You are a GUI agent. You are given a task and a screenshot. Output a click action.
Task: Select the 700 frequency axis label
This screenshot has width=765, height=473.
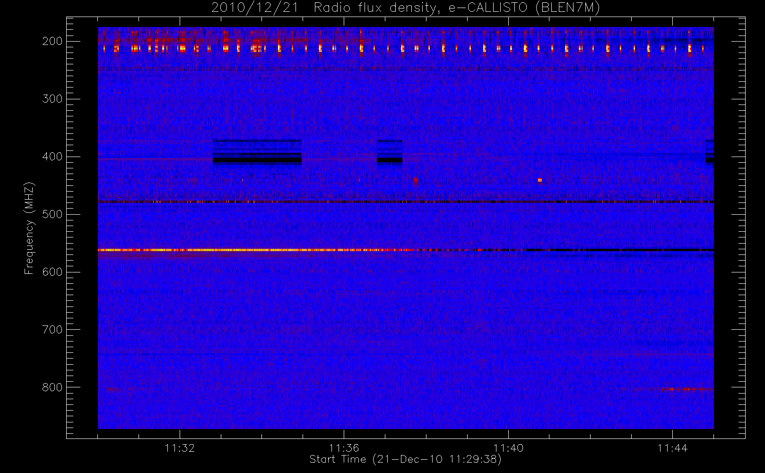click(x=52, y=330)
